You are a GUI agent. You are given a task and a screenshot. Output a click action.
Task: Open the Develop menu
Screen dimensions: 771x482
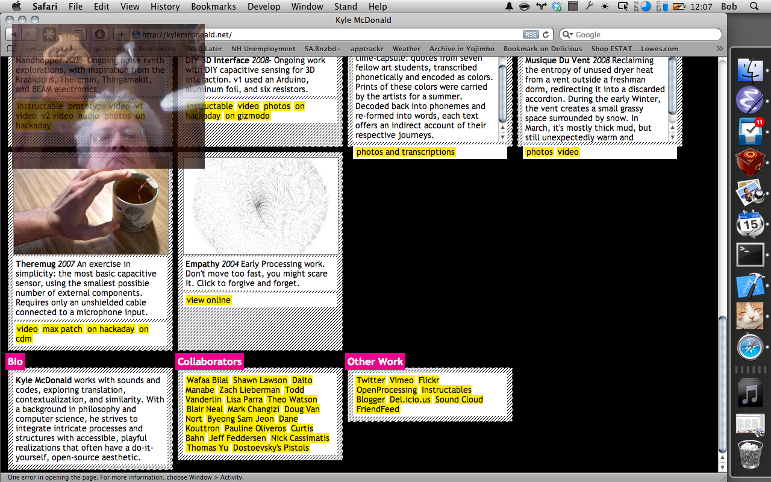(x=264, y=7)
